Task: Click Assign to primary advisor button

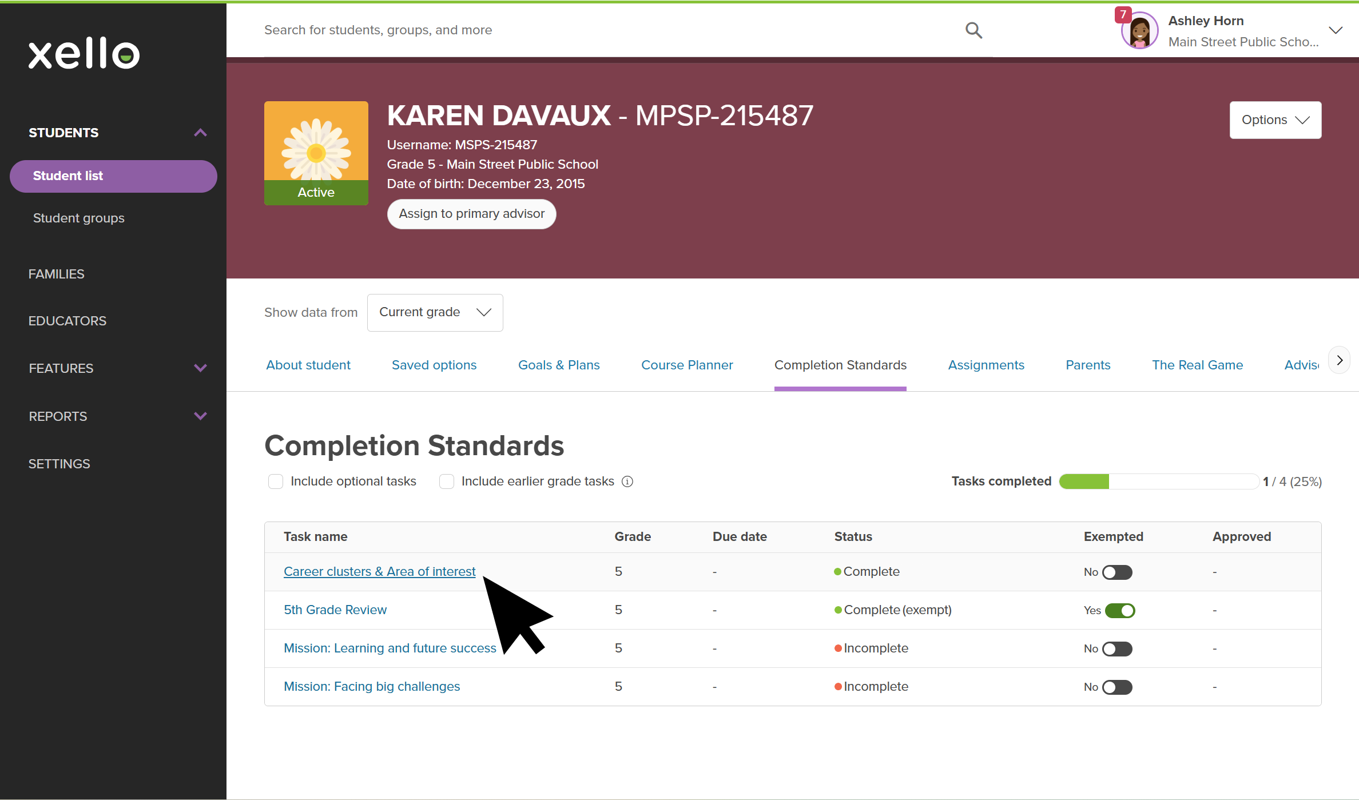Action: (x=471, y=214)
